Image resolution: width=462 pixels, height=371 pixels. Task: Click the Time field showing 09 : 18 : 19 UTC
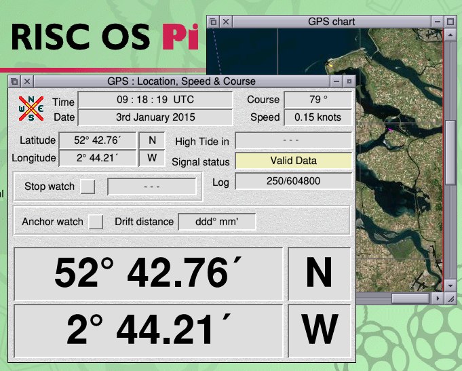[155, 100]
